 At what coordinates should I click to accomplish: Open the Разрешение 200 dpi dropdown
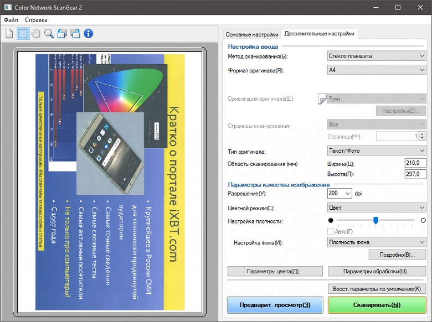pos(340,193)
